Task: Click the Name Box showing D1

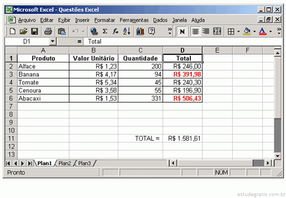Action: (x=27, y=41)
